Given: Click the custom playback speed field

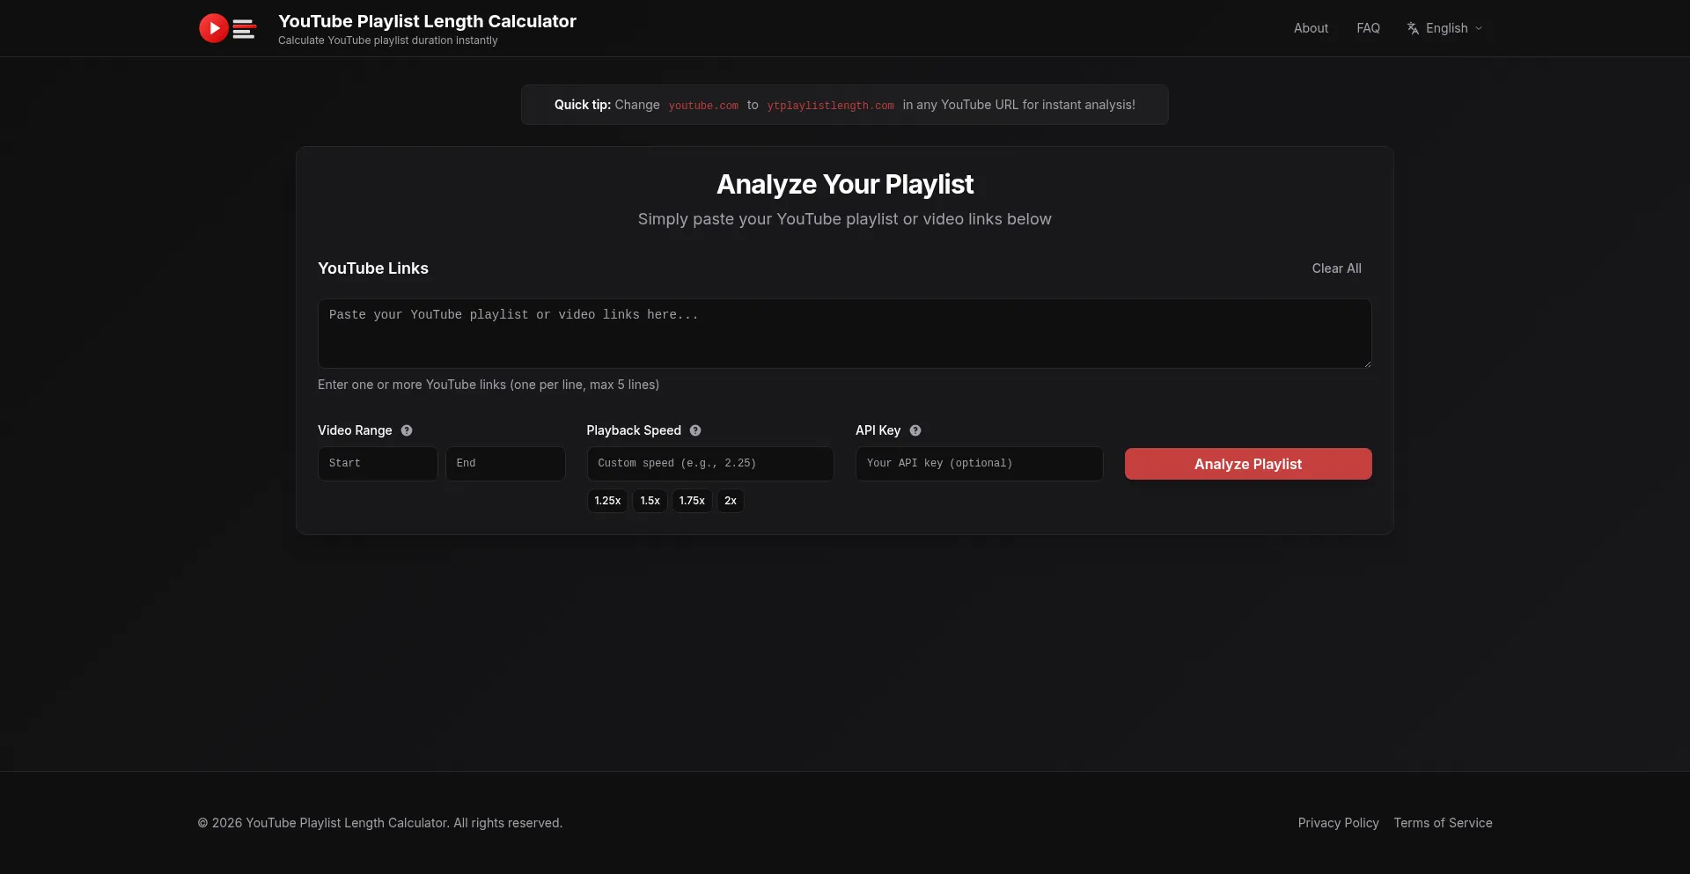Looking at the screenshot, I should [x=710, y=464].
